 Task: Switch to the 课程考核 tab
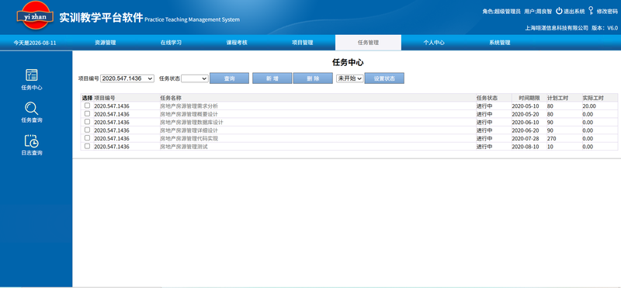[237, 43]
